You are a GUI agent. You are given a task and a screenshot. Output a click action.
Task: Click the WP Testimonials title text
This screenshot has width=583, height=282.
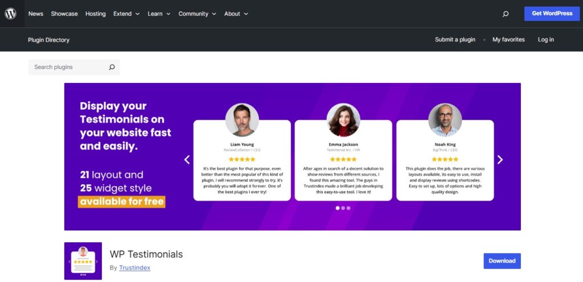pos(146,254)
